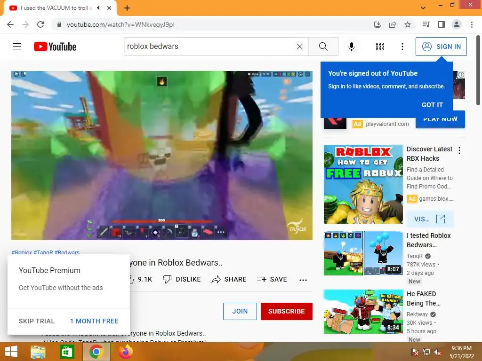Go to the YouTube home logo
The width and height of the screenshot is (482, 361).
tap(55, 47)
